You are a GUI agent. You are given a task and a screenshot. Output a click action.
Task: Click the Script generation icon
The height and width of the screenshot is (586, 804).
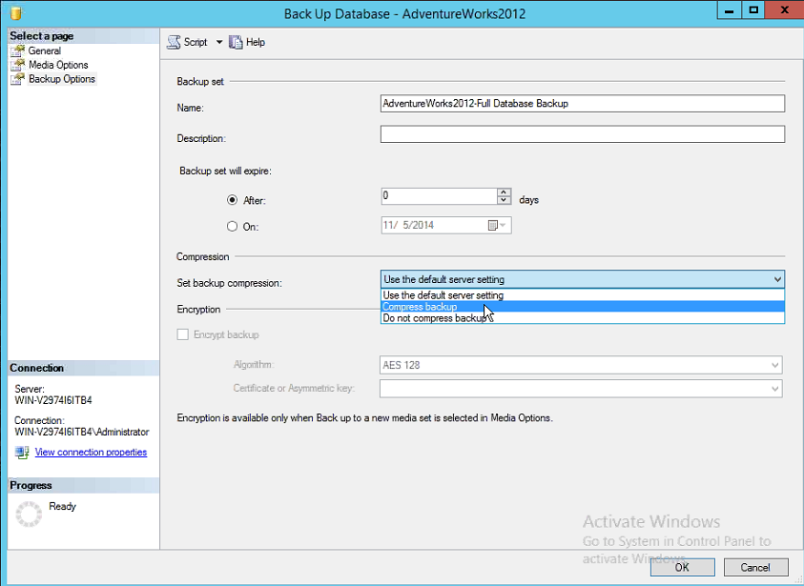pos(172,42)
